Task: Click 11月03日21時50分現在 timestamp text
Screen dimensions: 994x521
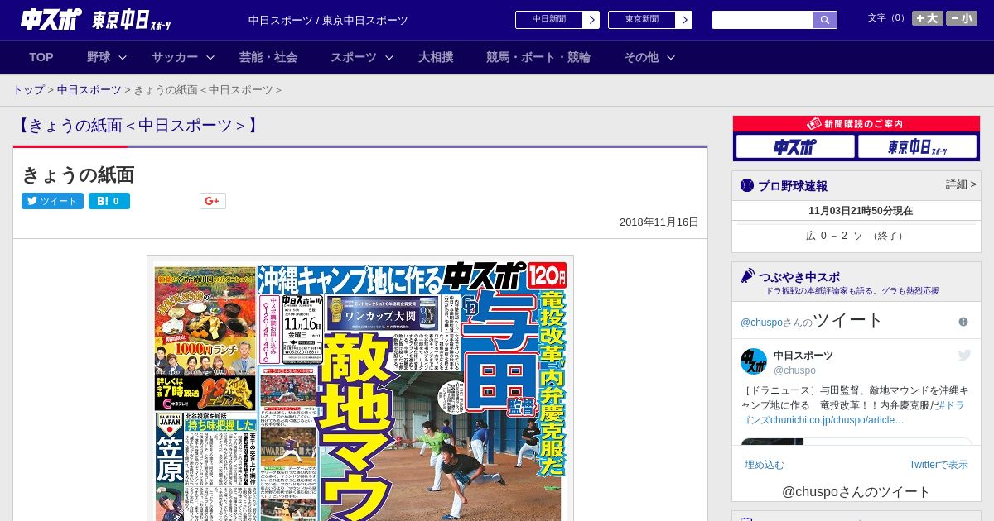Action: [861, 211]
